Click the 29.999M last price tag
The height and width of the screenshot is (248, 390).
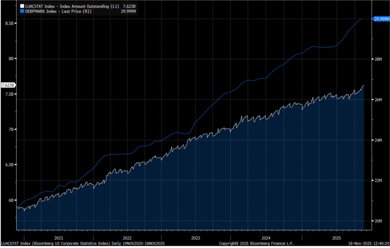pos(381,19)
